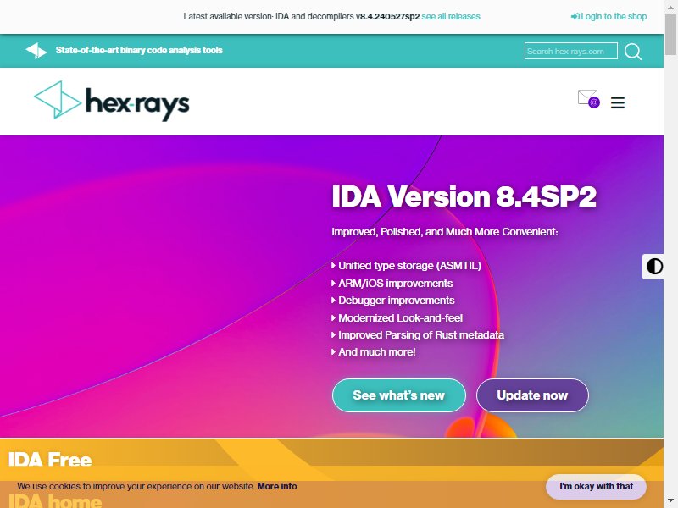Accept cookies with 'I'm okay with that'
Image resolution: width=678 pixels, height=508 pixels.
point(596,486)
